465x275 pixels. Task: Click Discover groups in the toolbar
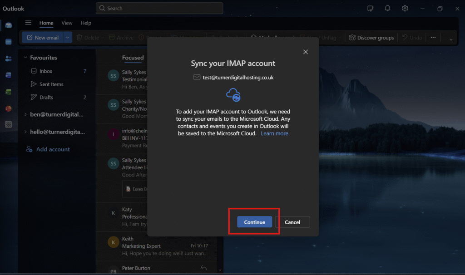pos(371,38)
